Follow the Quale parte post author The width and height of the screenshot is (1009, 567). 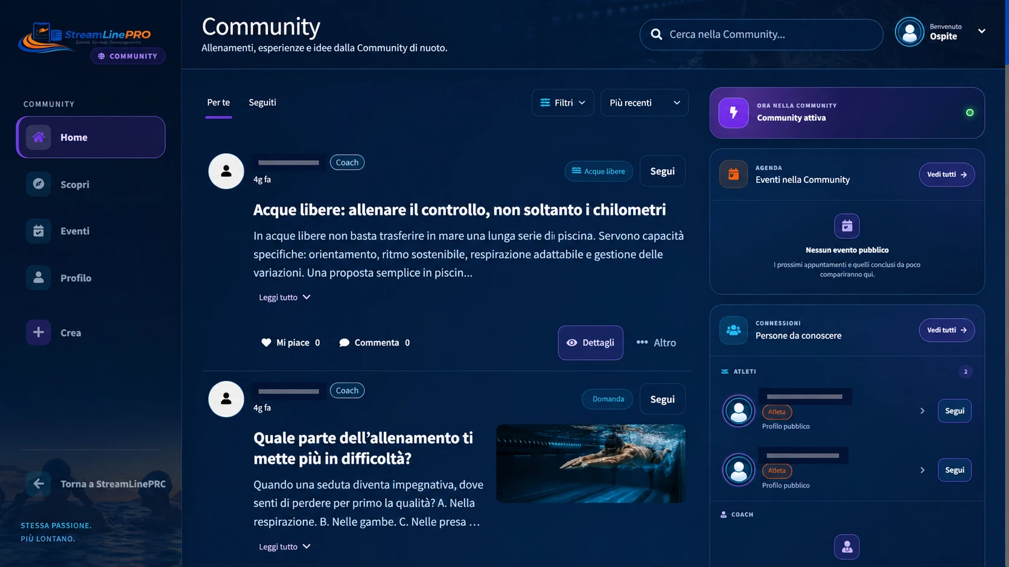pos(662,399)
